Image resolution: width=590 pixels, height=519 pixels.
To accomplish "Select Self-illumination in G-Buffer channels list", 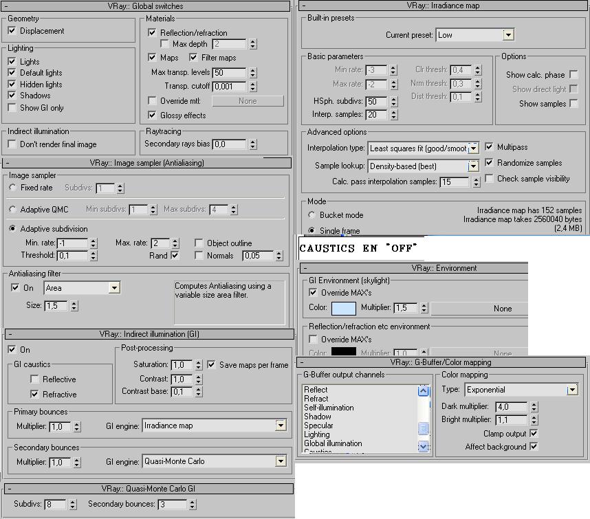I will click(329, 408).
